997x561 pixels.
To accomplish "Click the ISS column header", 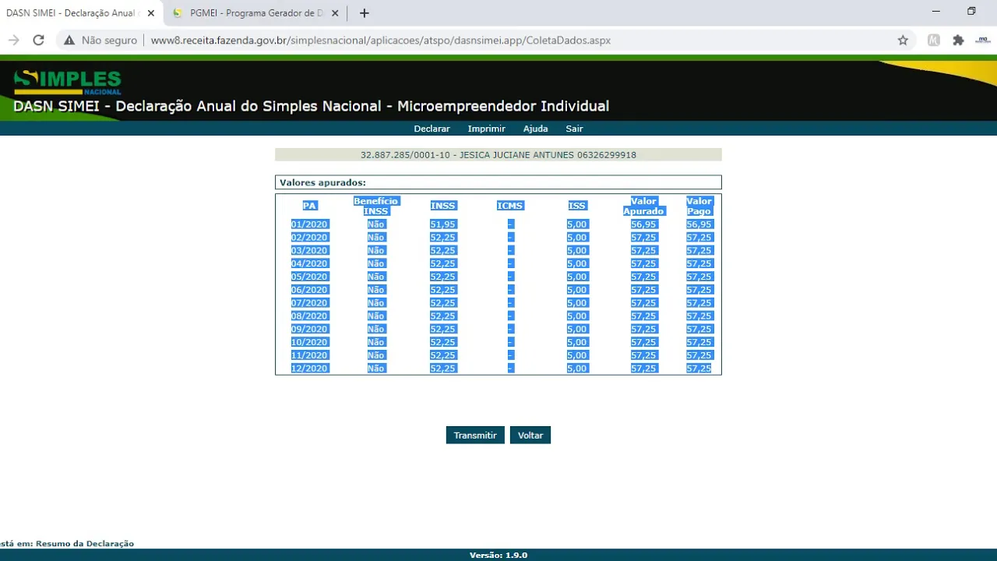I will (577, 206).
